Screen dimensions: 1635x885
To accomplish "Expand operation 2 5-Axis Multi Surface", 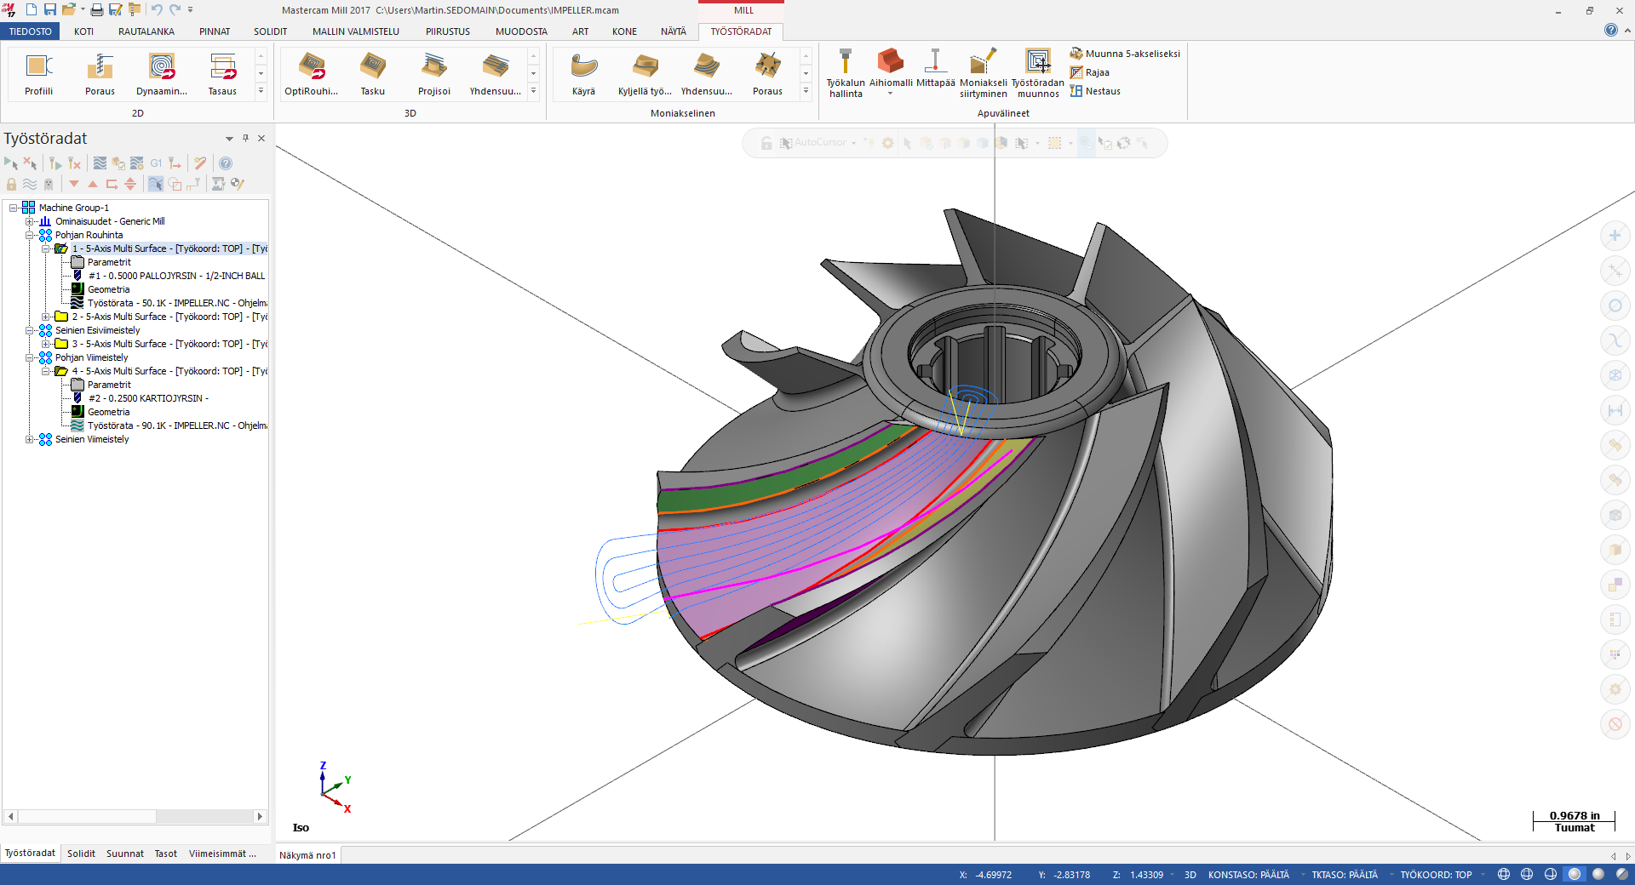I will pyautogui.click(x=46, y=317).
